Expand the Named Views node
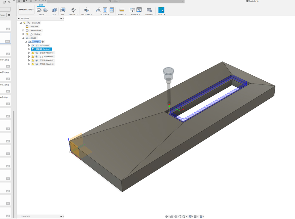Image resolution: width=295 pixels, height=219 pixels. point(23,30)
